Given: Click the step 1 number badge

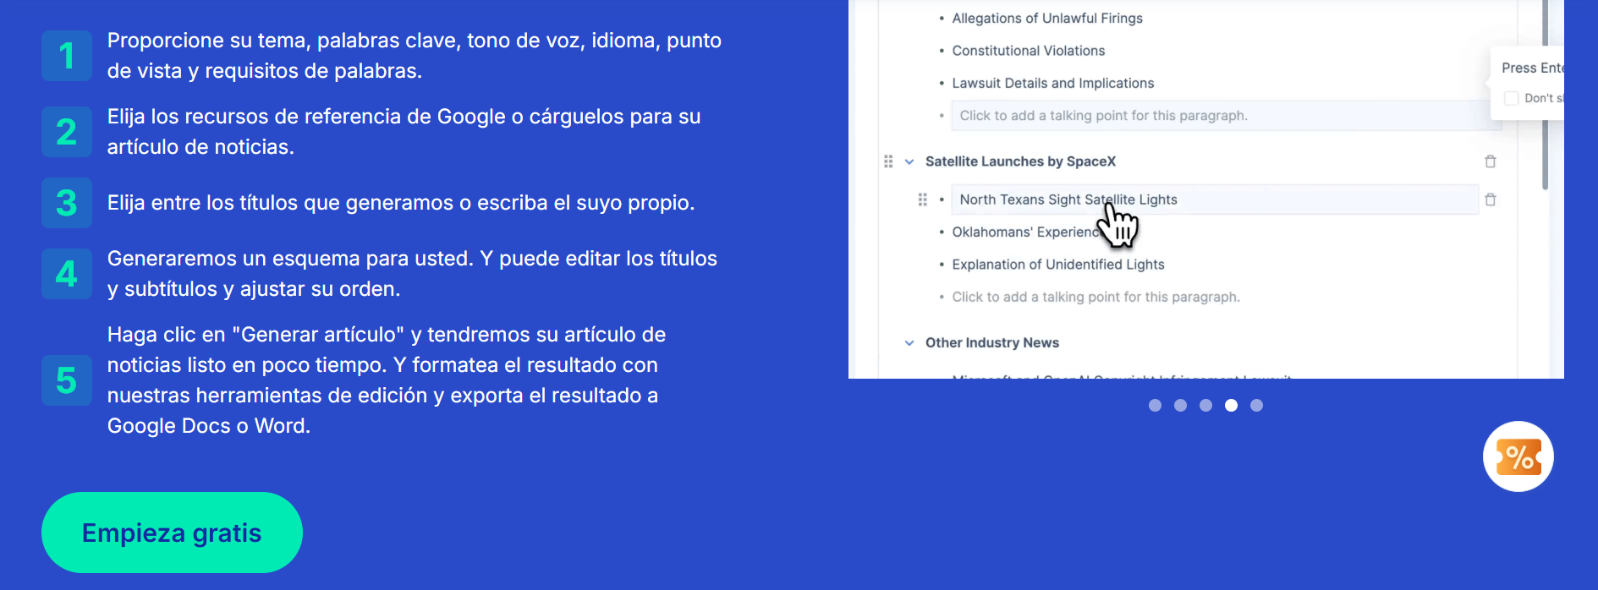Looking at the screenshot, I should (x=67, y=56).
